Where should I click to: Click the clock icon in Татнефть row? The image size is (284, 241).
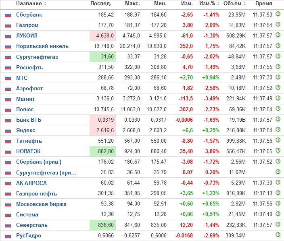278,140
